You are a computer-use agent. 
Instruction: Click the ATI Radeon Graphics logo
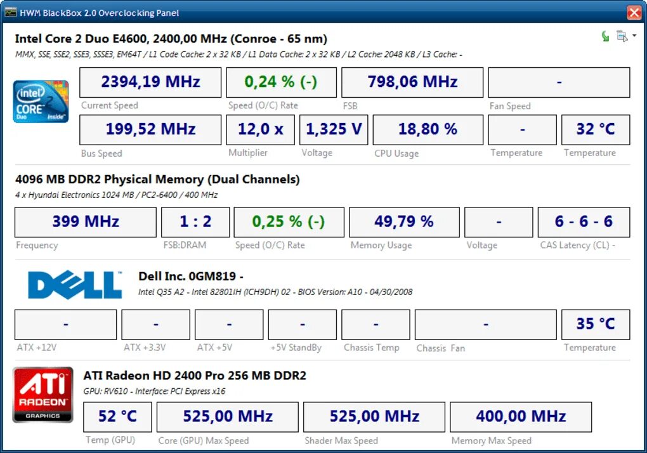[43, 395]
